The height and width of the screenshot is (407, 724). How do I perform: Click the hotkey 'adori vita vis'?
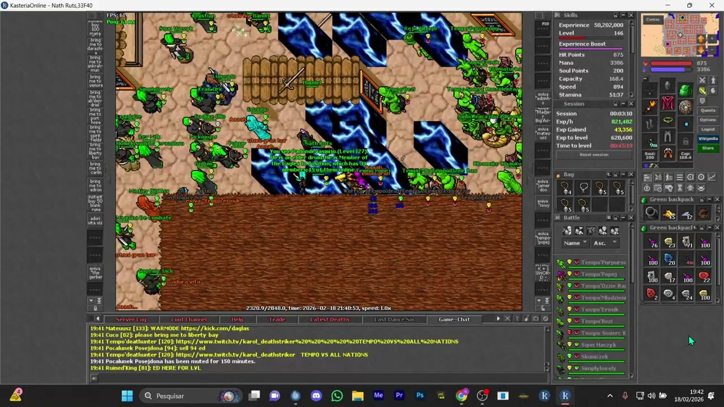tap(95, 220)
